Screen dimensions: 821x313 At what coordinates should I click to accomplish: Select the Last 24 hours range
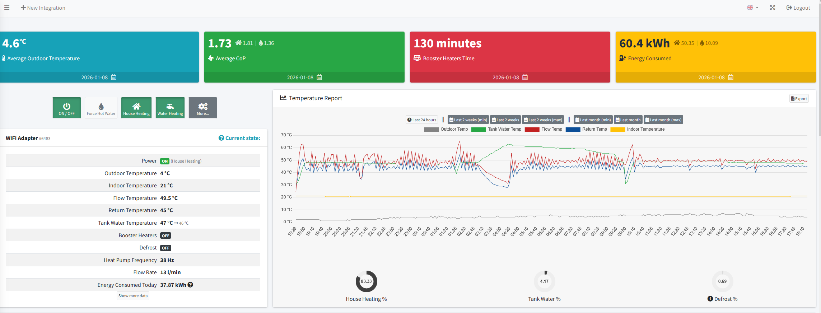pyautogui.click(x=422, y=120)
